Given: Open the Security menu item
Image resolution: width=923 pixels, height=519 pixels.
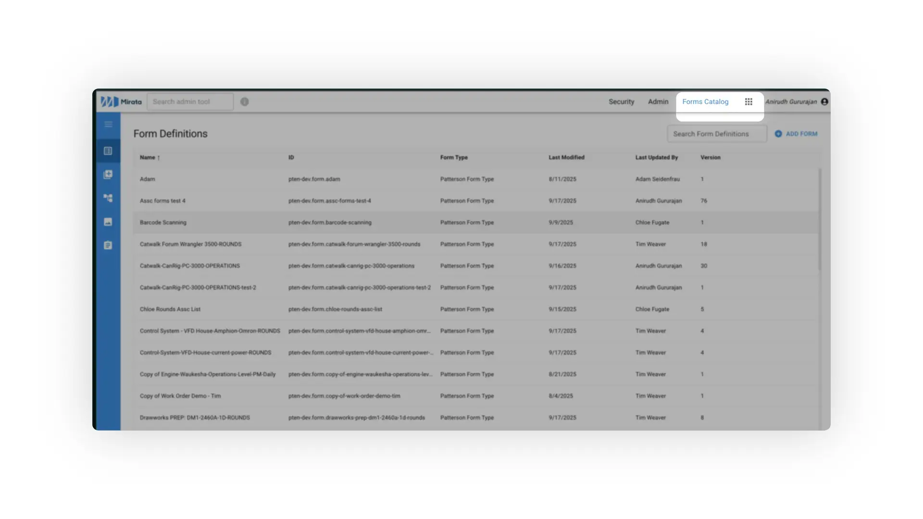Looking at the screenshot, I should [x=621, y=101].
